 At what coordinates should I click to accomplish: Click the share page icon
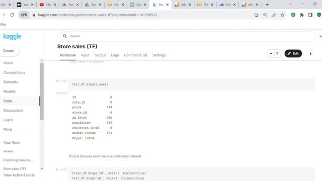click(274, 15)
